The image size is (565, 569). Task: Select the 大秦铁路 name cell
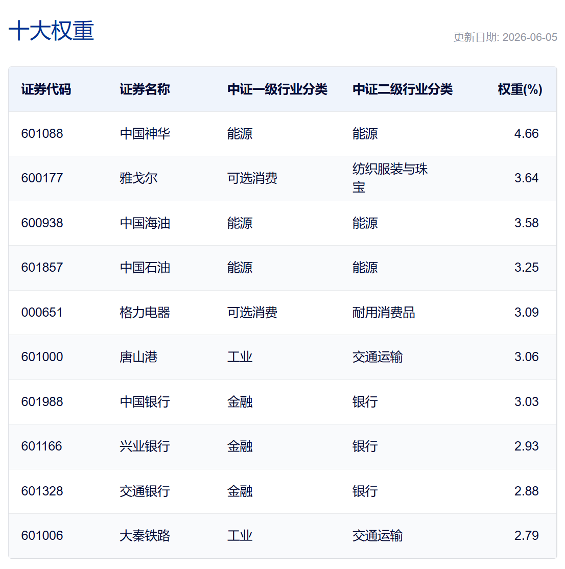pyautogui.click(x=145, y=536)
